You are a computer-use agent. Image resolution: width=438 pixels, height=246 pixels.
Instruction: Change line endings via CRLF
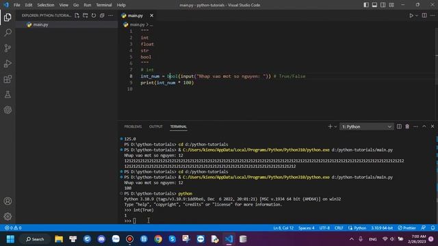point(339,228)
